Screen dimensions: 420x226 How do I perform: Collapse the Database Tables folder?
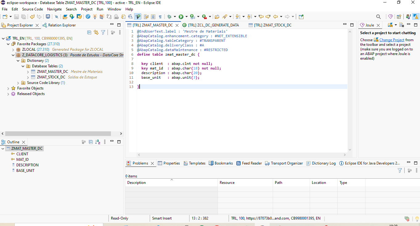click(x=23, y=66)
